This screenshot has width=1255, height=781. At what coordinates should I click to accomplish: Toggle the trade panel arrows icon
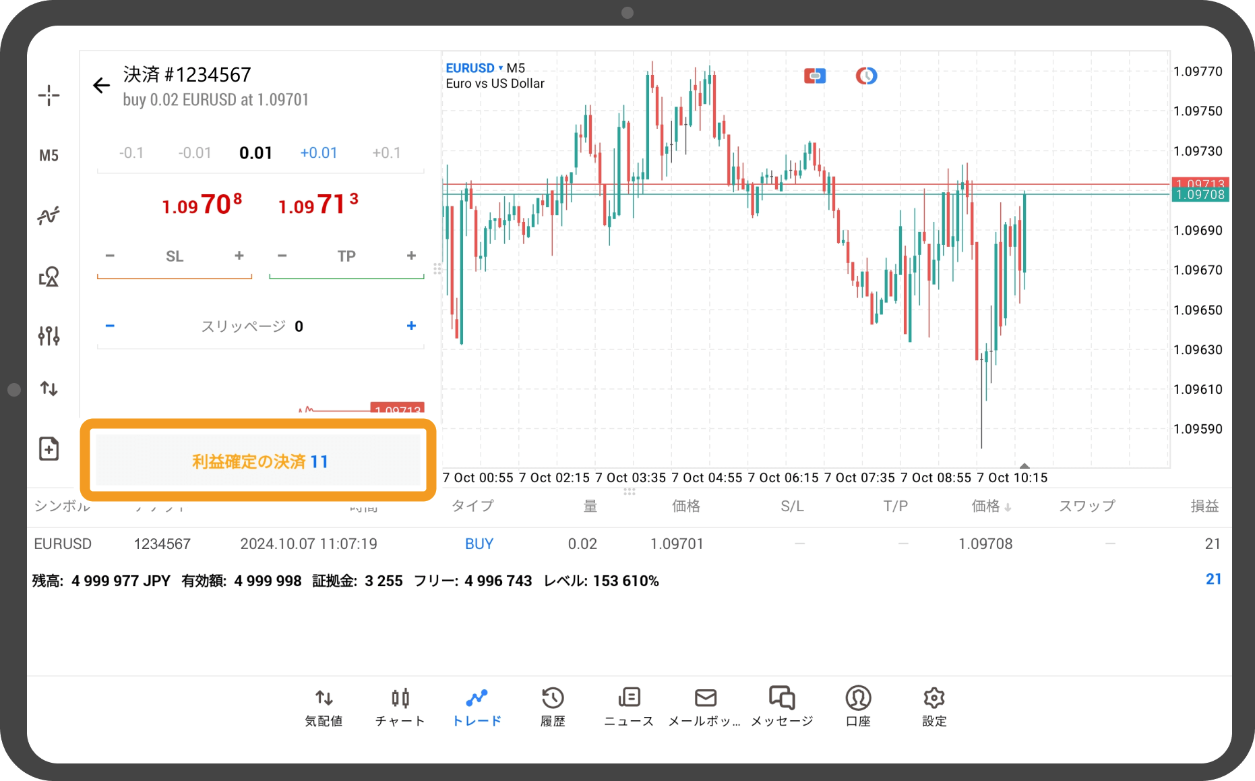(x=49, y=388)
